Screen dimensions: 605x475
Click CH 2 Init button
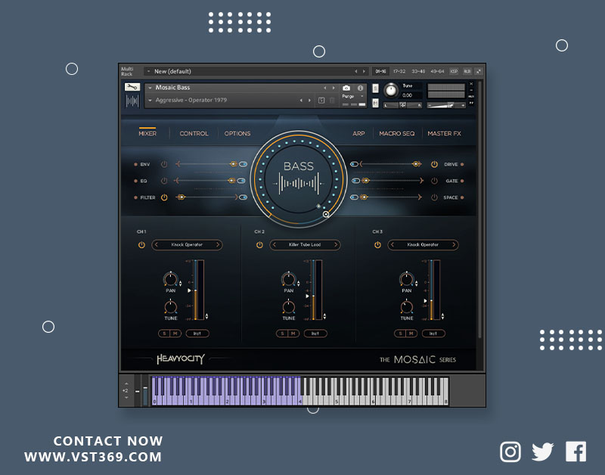(315, 334)
